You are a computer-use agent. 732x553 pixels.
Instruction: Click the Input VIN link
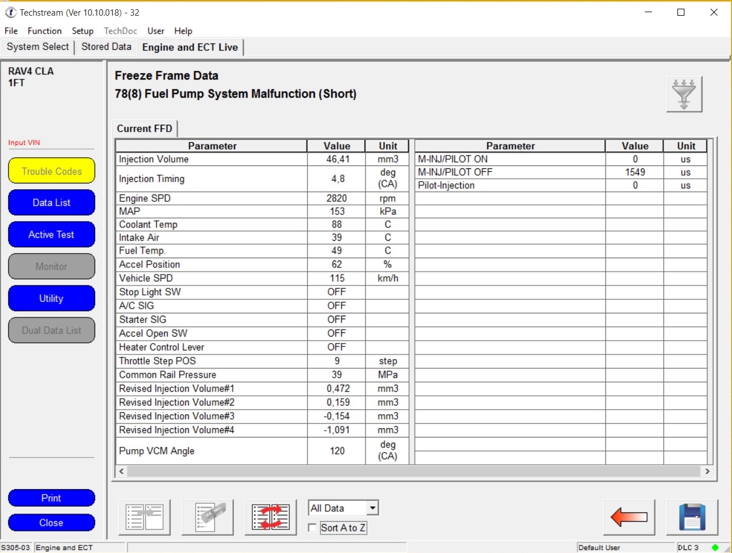24,143
